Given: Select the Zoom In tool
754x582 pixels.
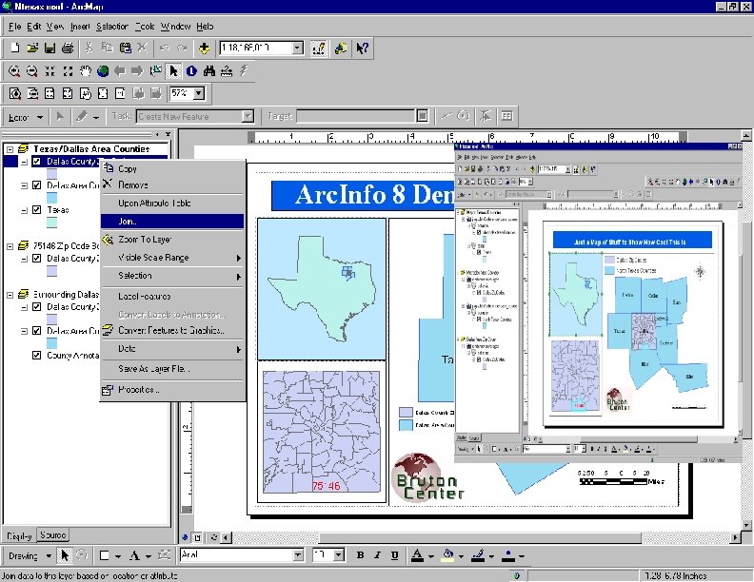Looking at the screenshot, I should click(x=14, y=71).
